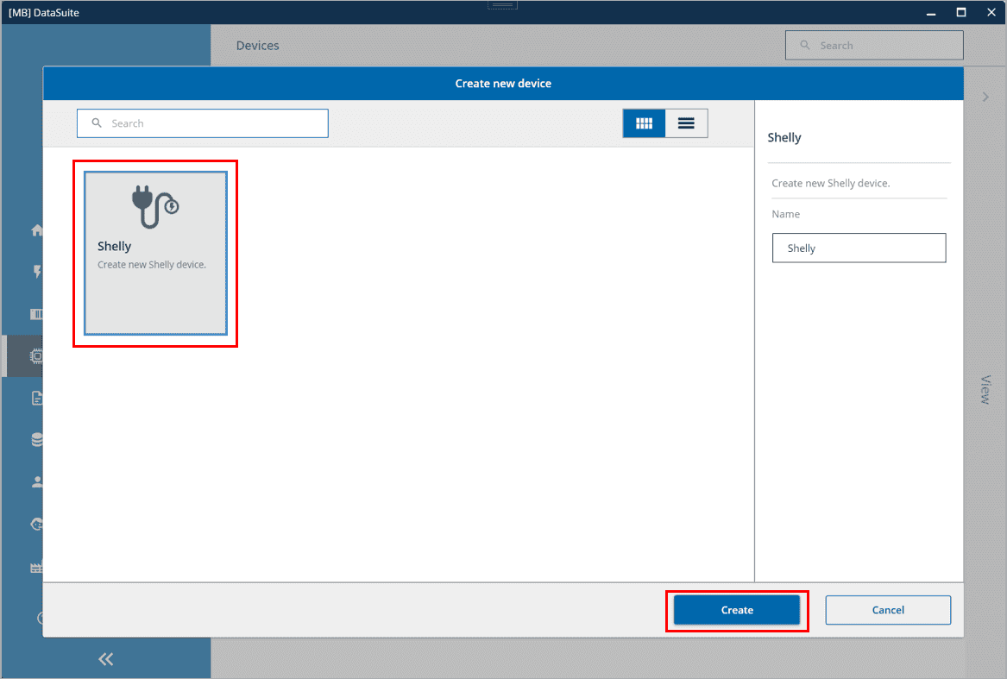Expand the right panel chevron arrow
This screenshot has width=1007, height=679.
[x=985, y=97]
